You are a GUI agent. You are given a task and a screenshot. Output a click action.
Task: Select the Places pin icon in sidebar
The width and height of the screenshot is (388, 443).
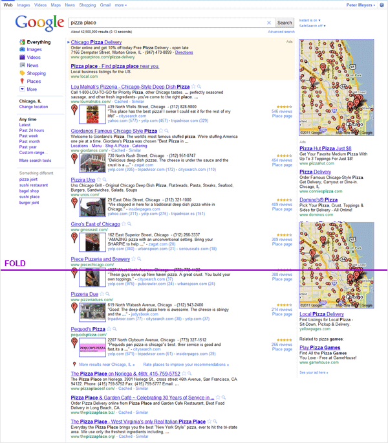click(22, 81)
